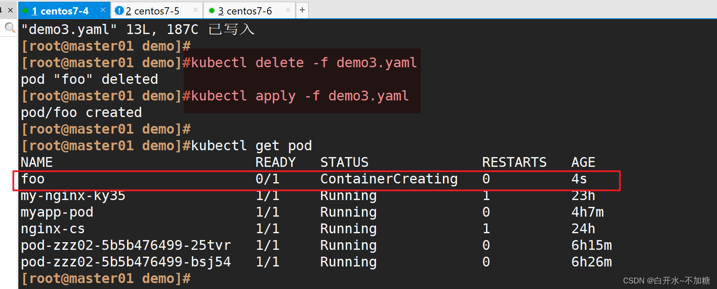
Task: Click the green status dot on centos7-4 tab
Action: tap(25, 11)
